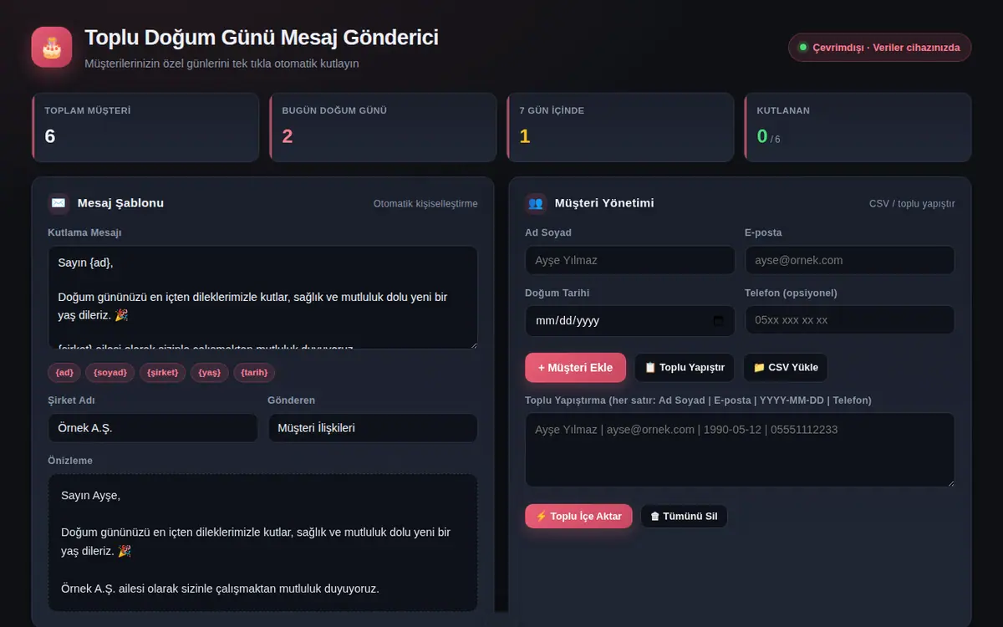The width and height of the screenshot is (1003, 627).
Task: Focus the Kutlama Mesajı text area
Action: [x=263, y=297]
